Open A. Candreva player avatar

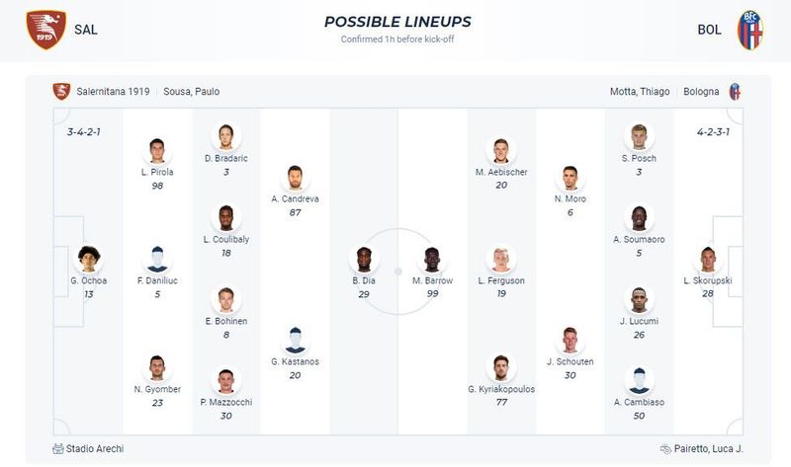coord(295,178)
